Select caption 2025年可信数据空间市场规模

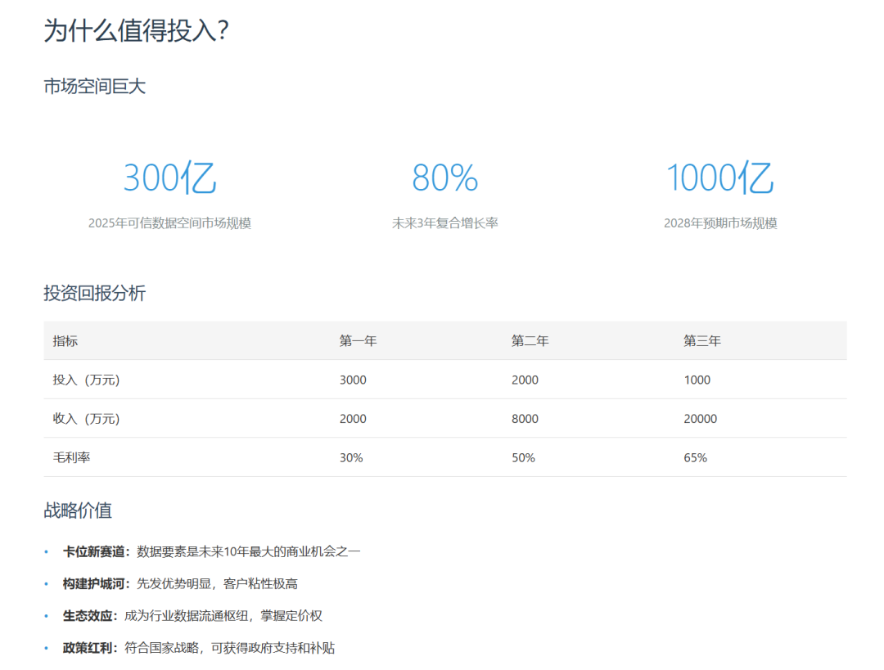tap(169, 223)
